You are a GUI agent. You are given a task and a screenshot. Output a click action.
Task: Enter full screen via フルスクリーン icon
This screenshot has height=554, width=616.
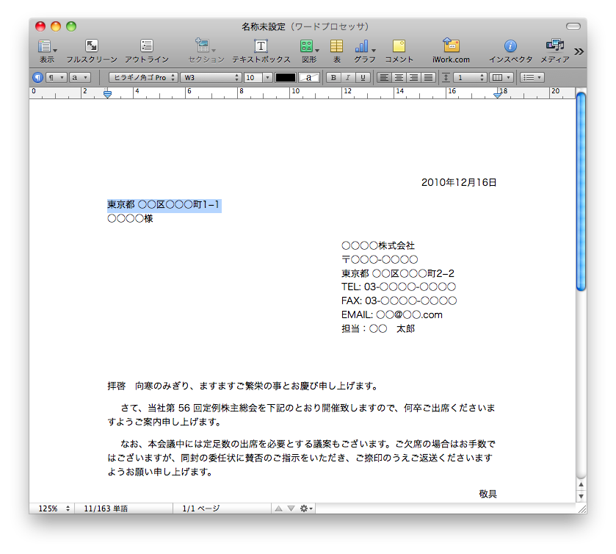(x=92, y=46)
